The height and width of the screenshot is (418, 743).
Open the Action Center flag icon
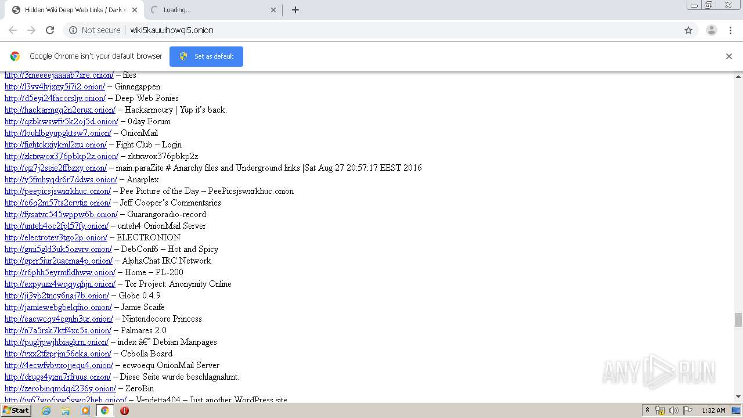(x=688, y=410)
